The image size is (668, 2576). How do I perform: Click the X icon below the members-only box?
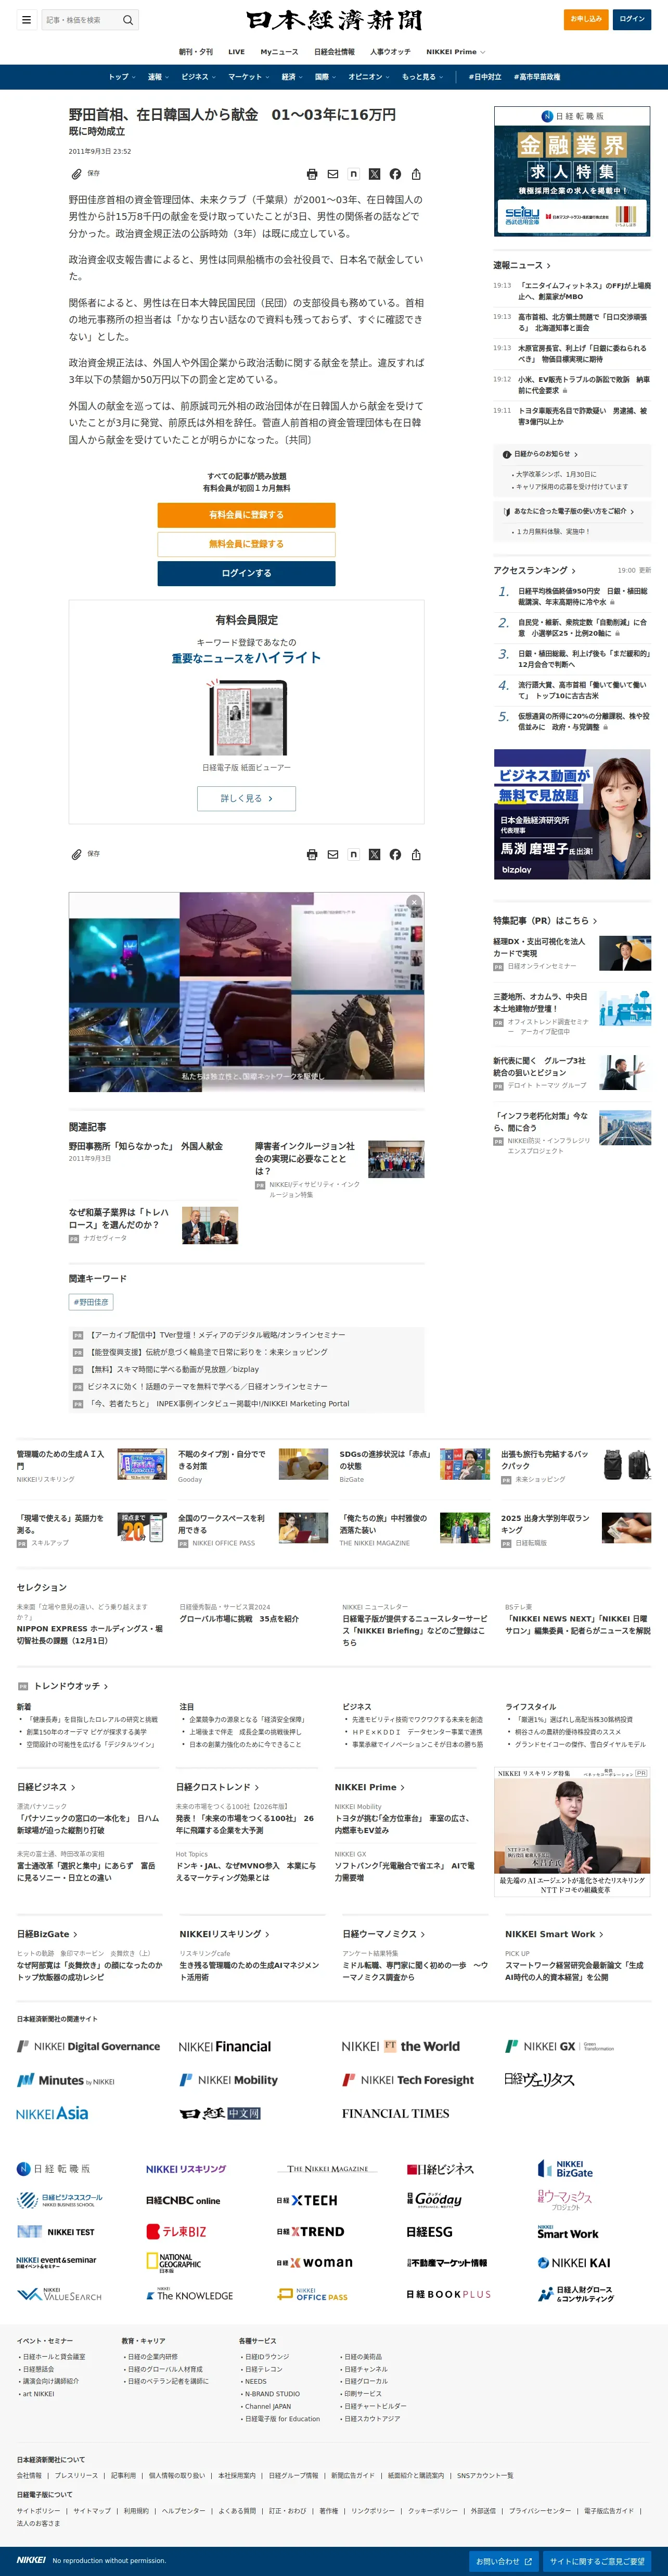point(375,854)
